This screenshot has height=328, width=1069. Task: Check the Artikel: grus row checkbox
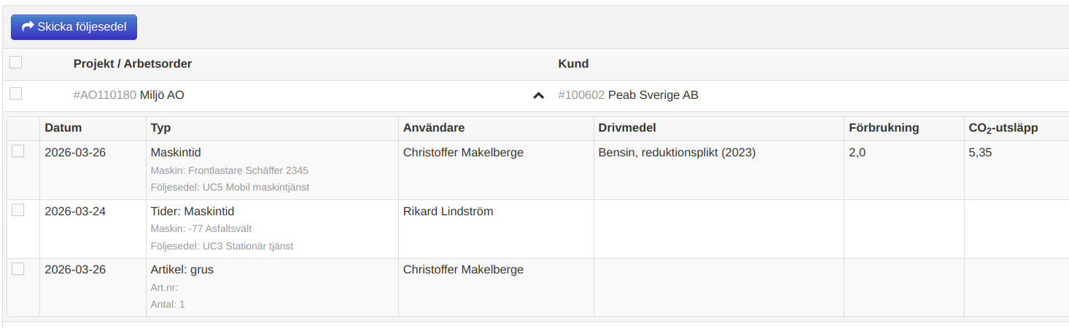18,269
